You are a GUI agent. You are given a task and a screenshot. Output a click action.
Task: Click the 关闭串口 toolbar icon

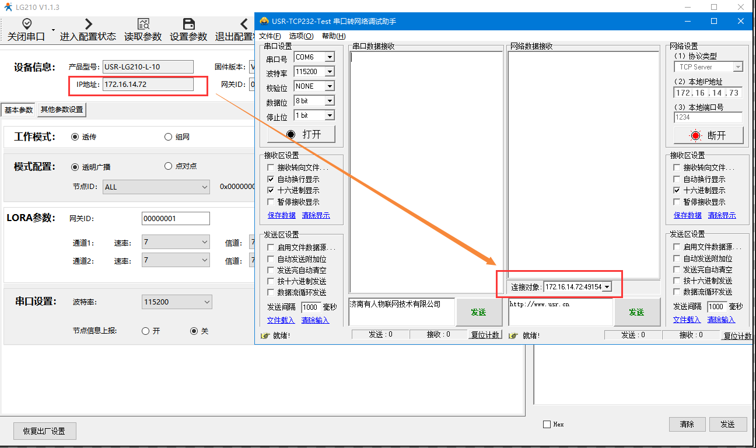coord(27,24)
